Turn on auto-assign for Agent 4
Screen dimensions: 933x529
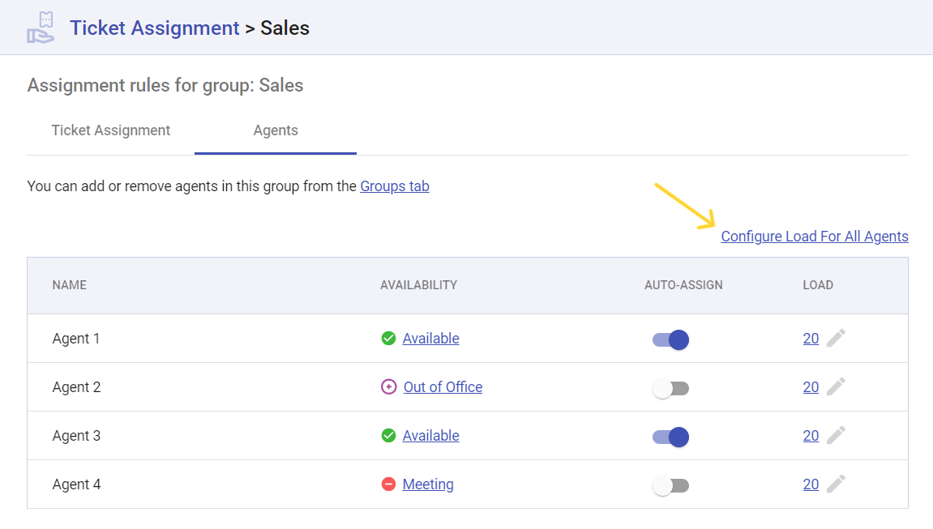(x=670, y=485)
